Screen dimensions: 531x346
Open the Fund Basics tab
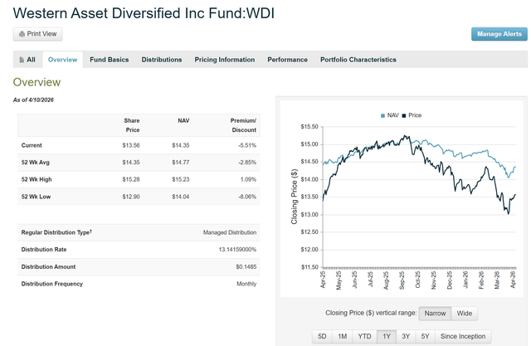pyautogui.click(x=109, y=60)
